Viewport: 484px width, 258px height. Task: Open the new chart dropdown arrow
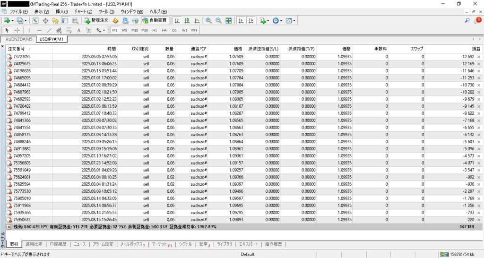[12, 21]
